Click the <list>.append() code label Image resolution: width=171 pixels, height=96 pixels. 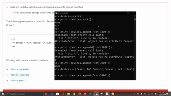[20, 69]
